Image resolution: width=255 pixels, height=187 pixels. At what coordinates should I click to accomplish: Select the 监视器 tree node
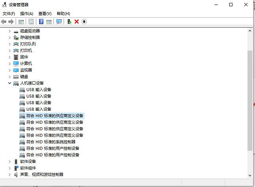tap(26, 70)
